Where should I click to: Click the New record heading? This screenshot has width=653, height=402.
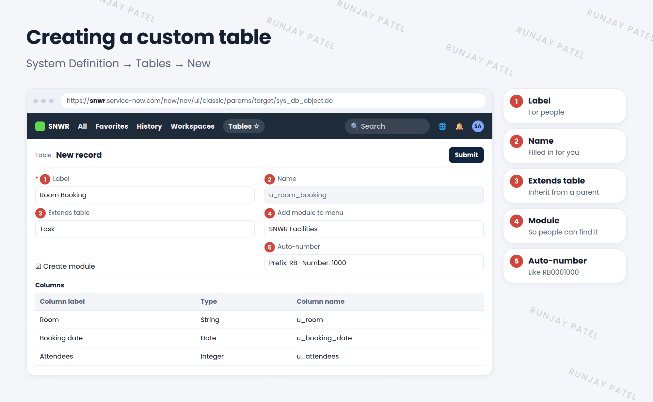(79, 155)
